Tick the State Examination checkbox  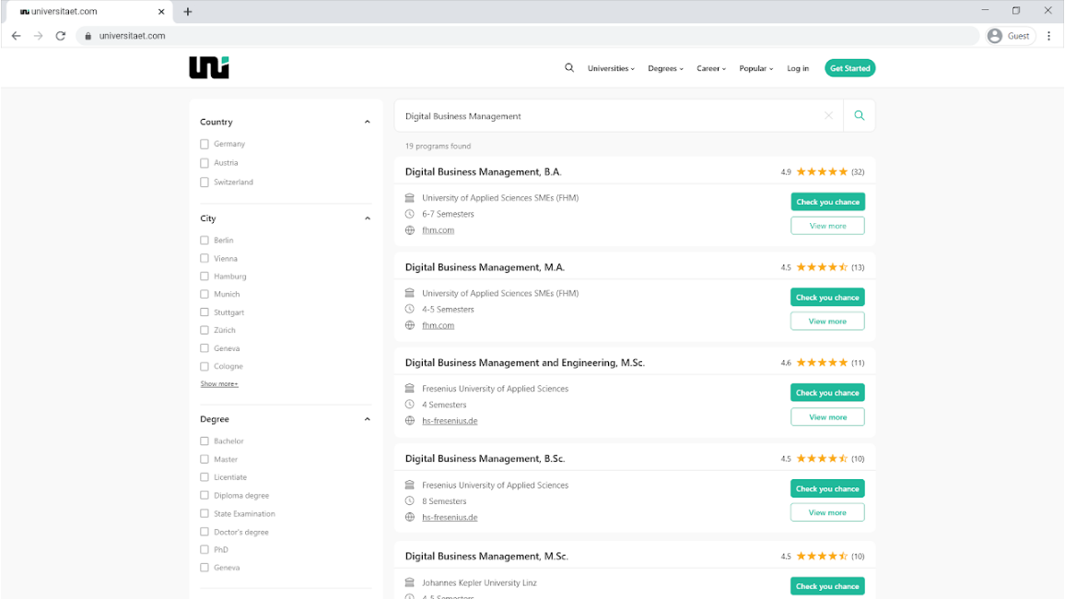point(205,514)
